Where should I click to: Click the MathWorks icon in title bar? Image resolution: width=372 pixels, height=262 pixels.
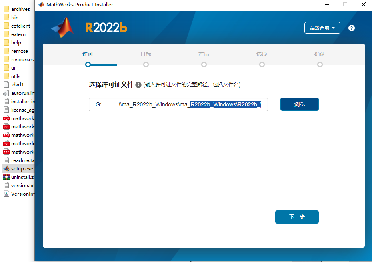pyautogui.click(x=41, y=4)
